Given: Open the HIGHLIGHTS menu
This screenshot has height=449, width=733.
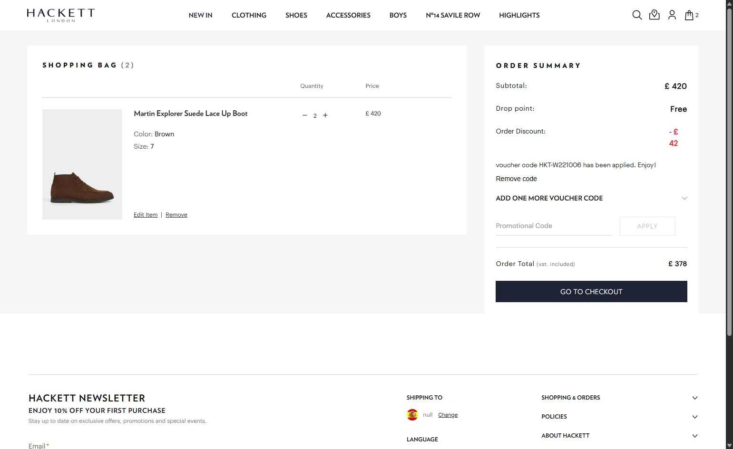Looking at the screenshot, I should pos(519,15).
